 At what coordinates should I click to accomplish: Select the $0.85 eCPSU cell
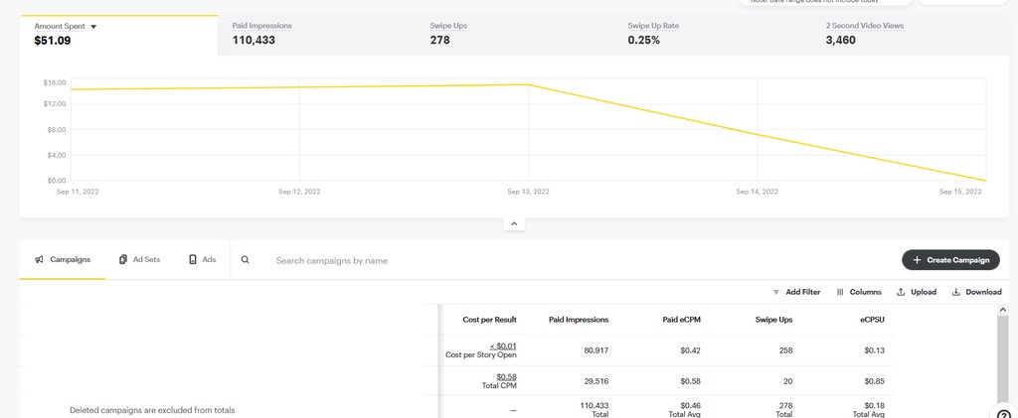point(874,381)
